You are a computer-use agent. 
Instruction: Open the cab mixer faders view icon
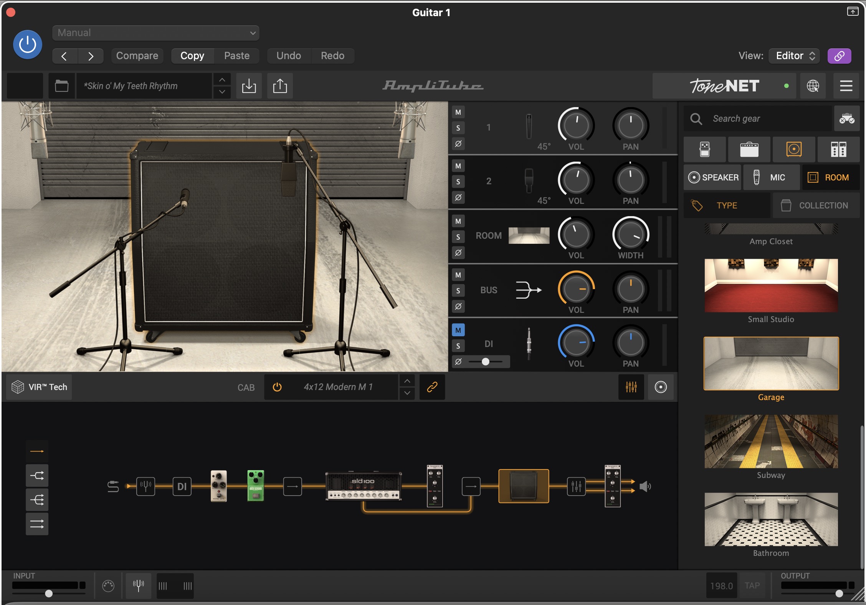pos(631,387)
